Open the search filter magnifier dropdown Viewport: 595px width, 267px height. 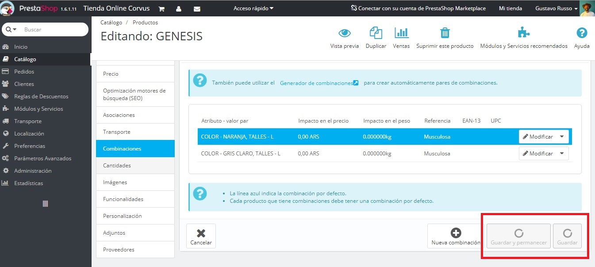tap(11, 29)
